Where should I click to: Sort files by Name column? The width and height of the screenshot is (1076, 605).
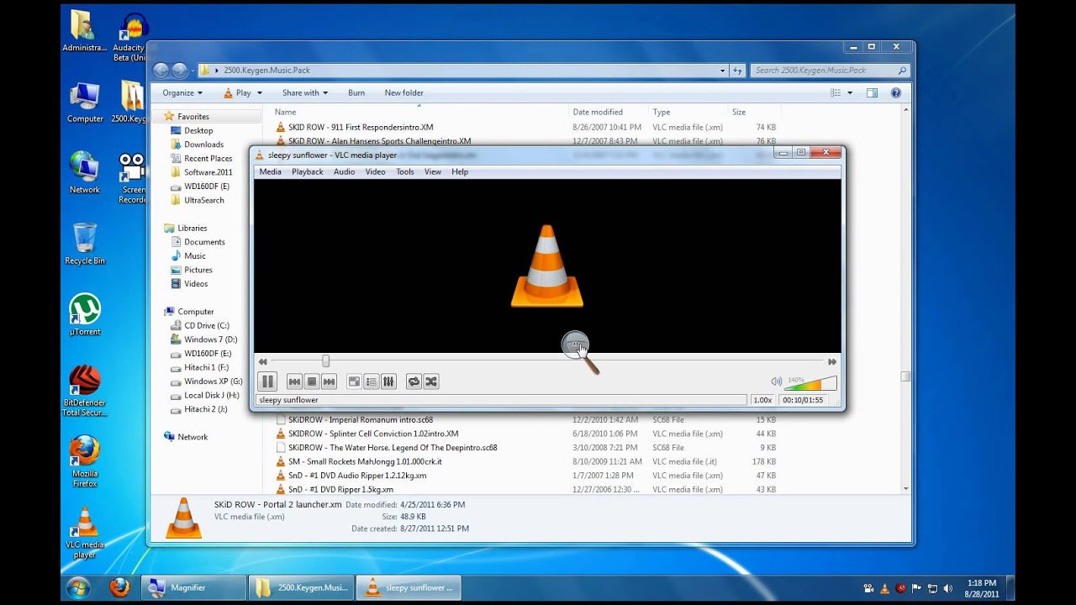[285, 112]
